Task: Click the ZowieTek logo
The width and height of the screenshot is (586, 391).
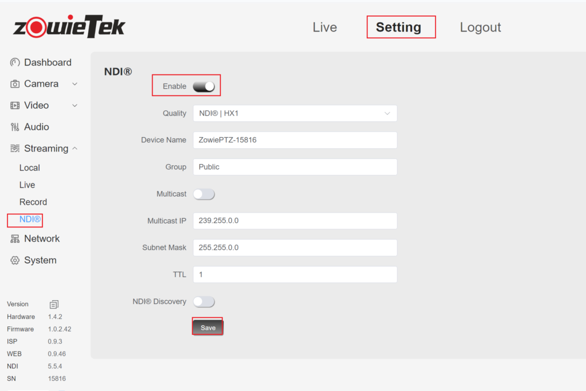Action: pyautogui.click(x=69, y=27)
